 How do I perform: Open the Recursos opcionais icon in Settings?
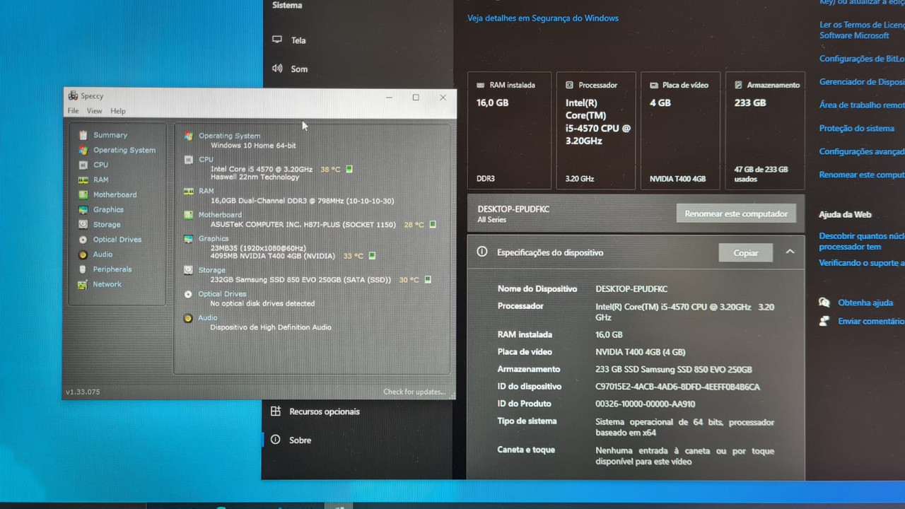coord(276,411)
